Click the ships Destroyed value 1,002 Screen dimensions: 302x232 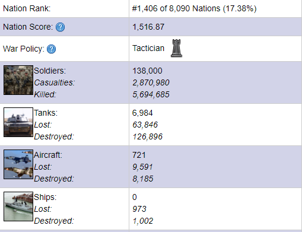point(143,221)
